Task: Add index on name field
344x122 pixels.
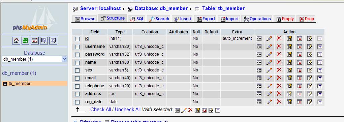Action: pyautogui.click(x=310, y=62)
